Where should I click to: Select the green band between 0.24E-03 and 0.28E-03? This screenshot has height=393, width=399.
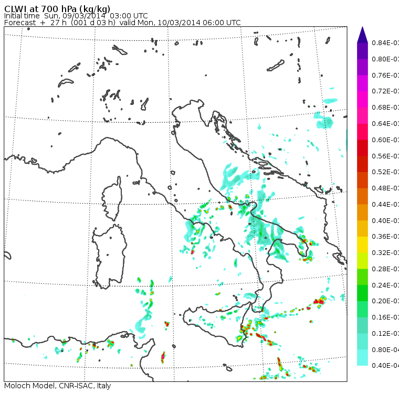click(x=362, y=277)
